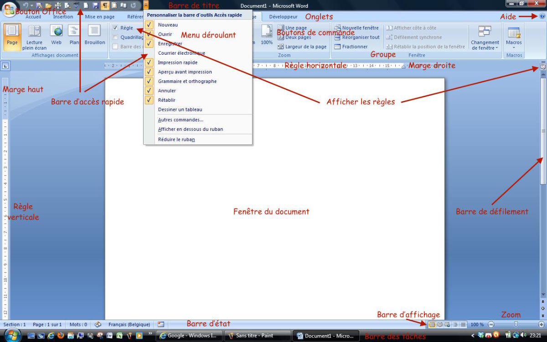Click the Redo icon in Quick Access
The width and height of the screenshot is (547, 342).
coord(133,5)
